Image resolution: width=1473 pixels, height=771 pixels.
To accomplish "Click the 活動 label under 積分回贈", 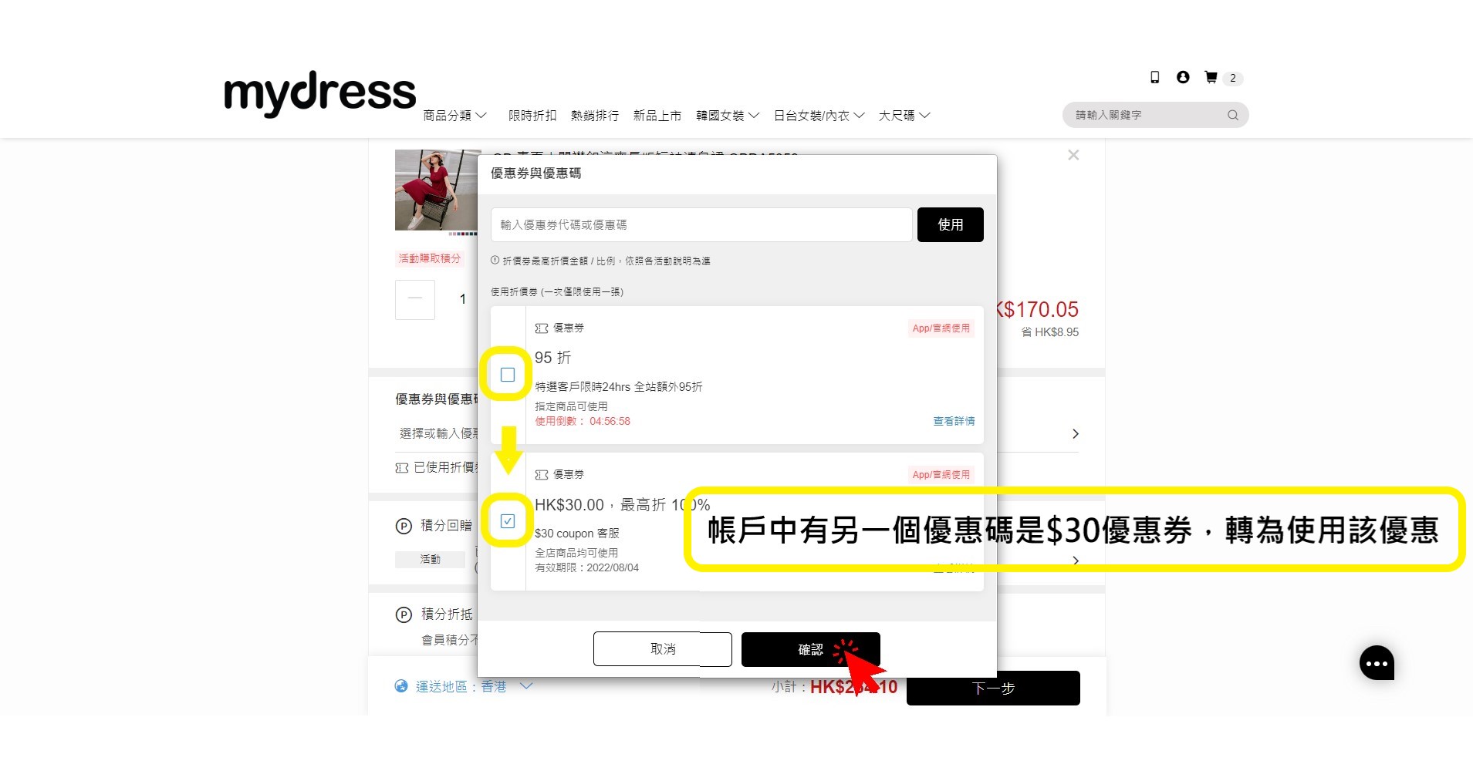I will (430, 559).
